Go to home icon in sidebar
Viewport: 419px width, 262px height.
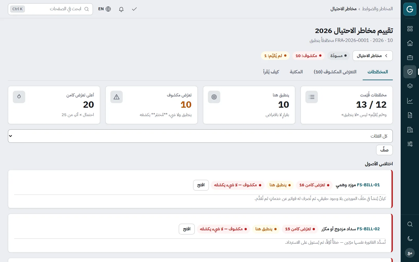point(410,43)
